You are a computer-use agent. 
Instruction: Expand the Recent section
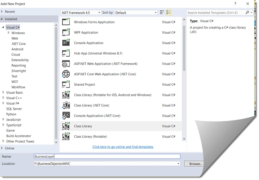pos(2,12)
